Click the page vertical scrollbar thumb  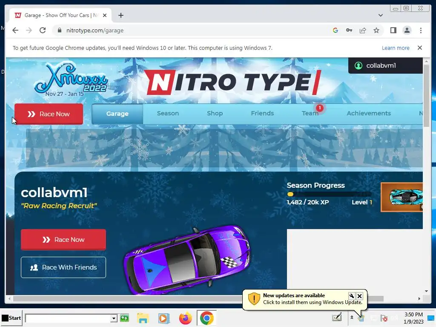coord(426,95)
